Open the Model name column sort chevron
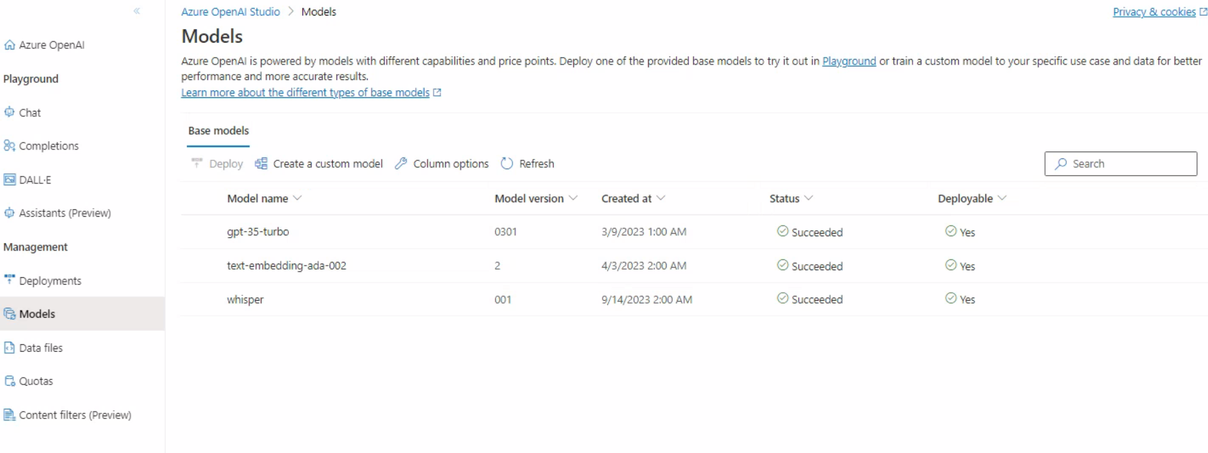This screenshot has height=453, width=1208. [x=297, y=198]
